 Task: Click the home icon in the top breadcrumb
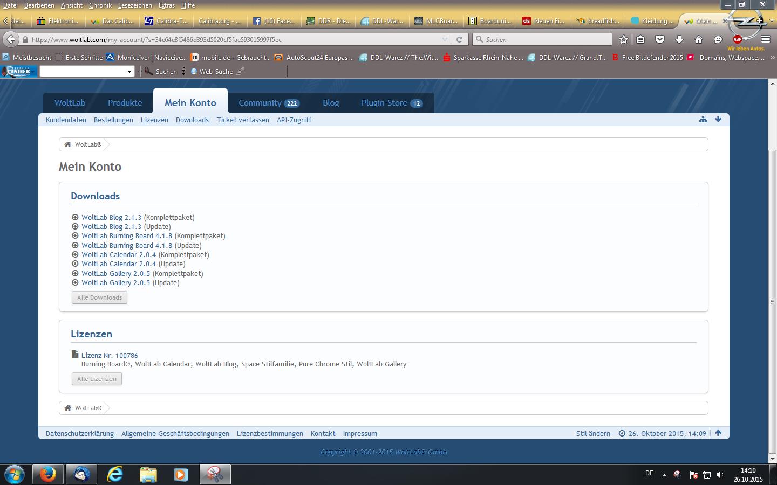click(68, 144)
